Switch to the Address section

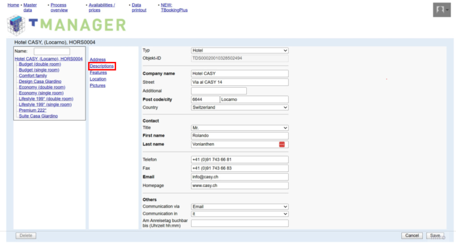(98, 60)
